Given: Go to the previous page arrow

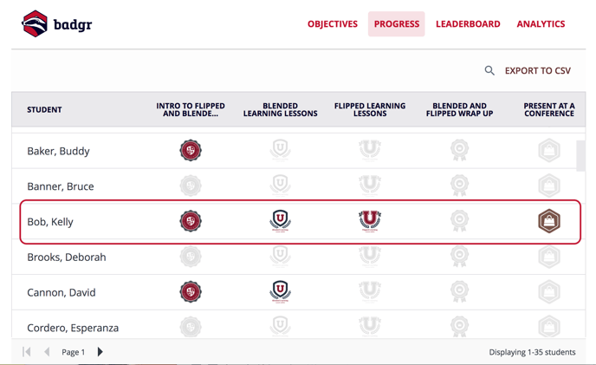Looking at the screenshot, I should coord(47,352).
